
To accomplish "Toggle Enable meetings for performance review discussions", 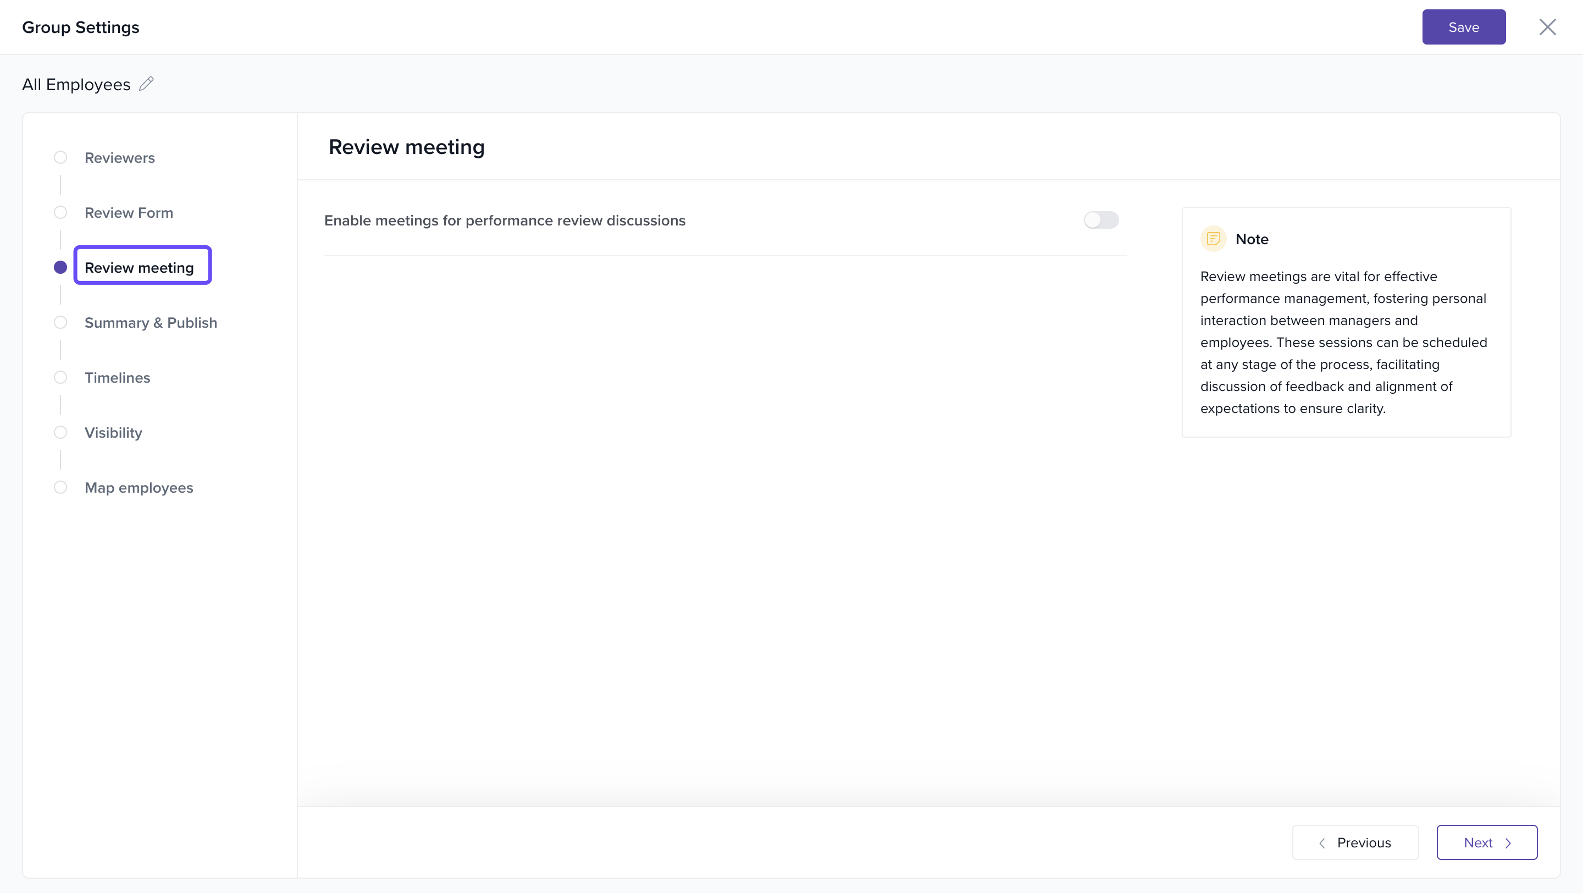I will tap(1100, 220).
